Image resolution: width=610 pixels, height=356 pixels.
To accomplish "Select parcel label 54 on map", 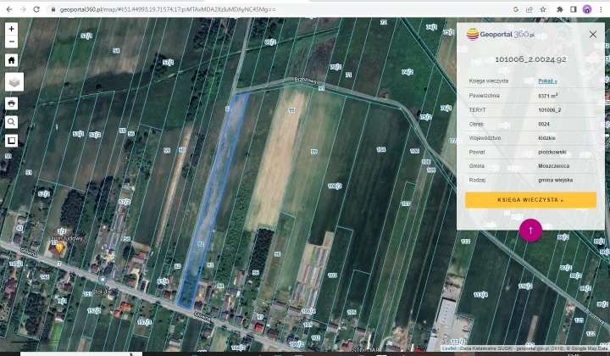I will click(x=116, y=51).
